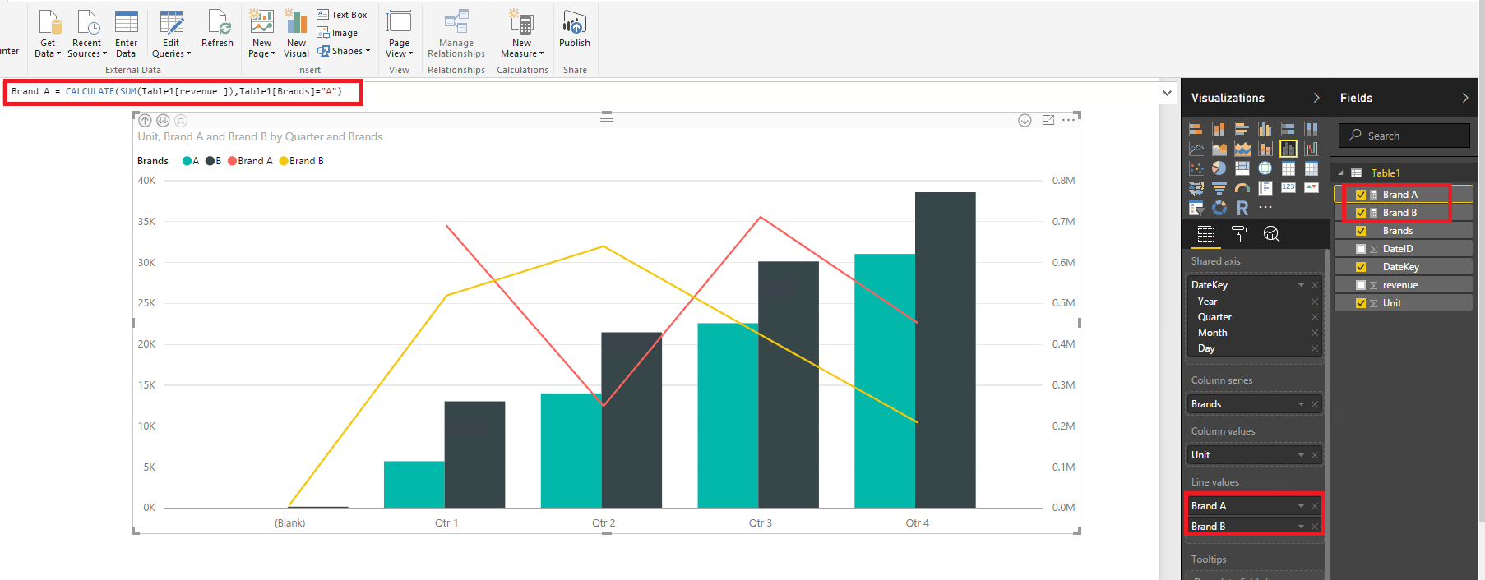Open the Analytics magnifier pane icon
This screenshot has height=580, width=1485.
(x=1271, y=234)
